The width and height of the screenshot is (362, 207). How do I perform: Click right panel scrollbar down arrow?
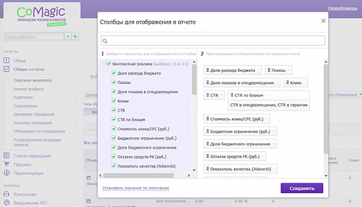tap(326, 176)
